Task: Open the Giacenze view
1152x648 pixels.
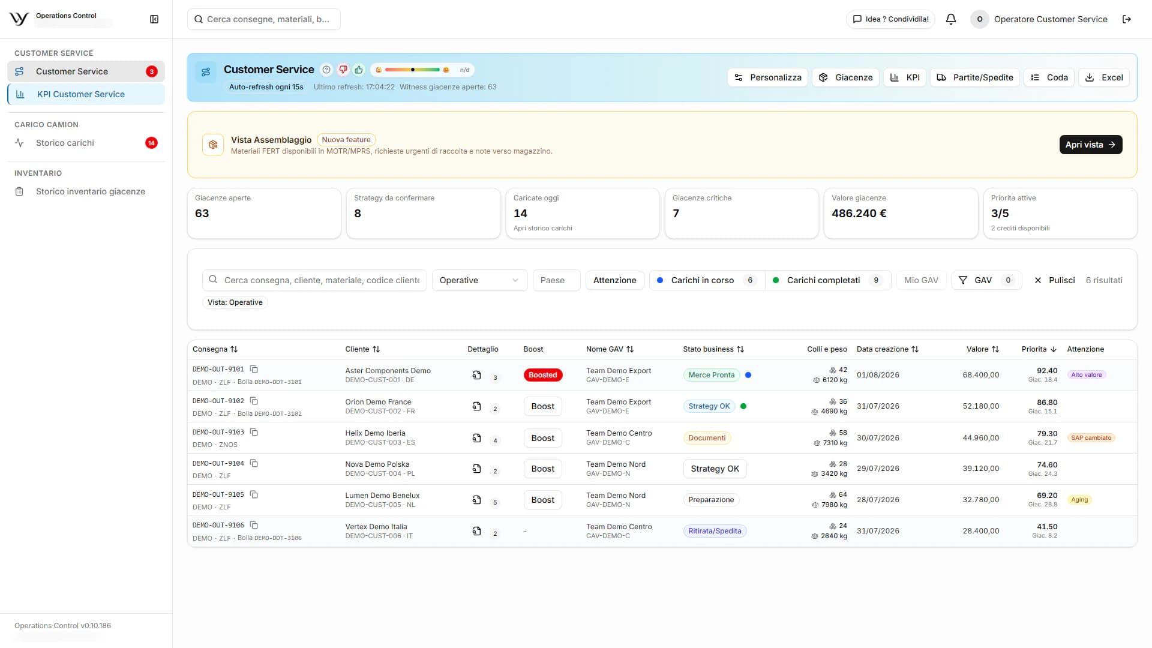Action: pyautogui.click(x=845, y=77)
